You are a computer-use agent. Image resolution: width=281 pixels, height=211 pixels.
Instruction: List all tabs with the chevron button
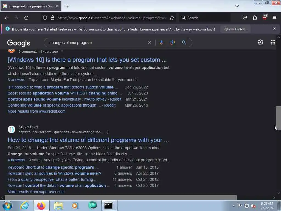pos(237,6)
